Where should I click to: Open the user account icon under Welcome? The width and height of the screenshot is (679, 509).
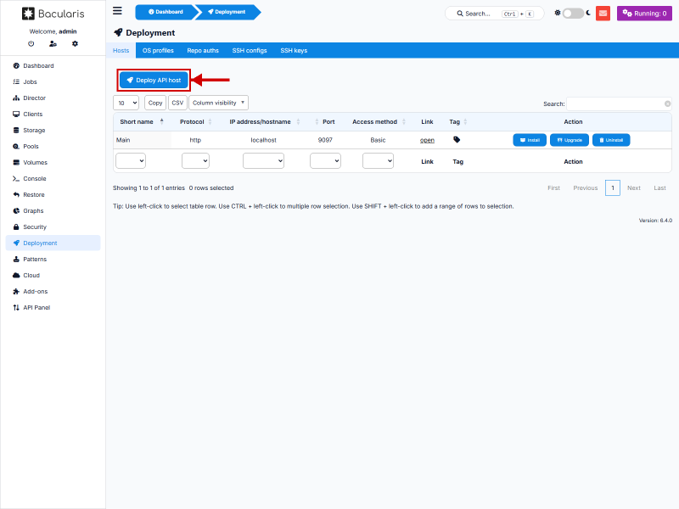click(53, 44)
